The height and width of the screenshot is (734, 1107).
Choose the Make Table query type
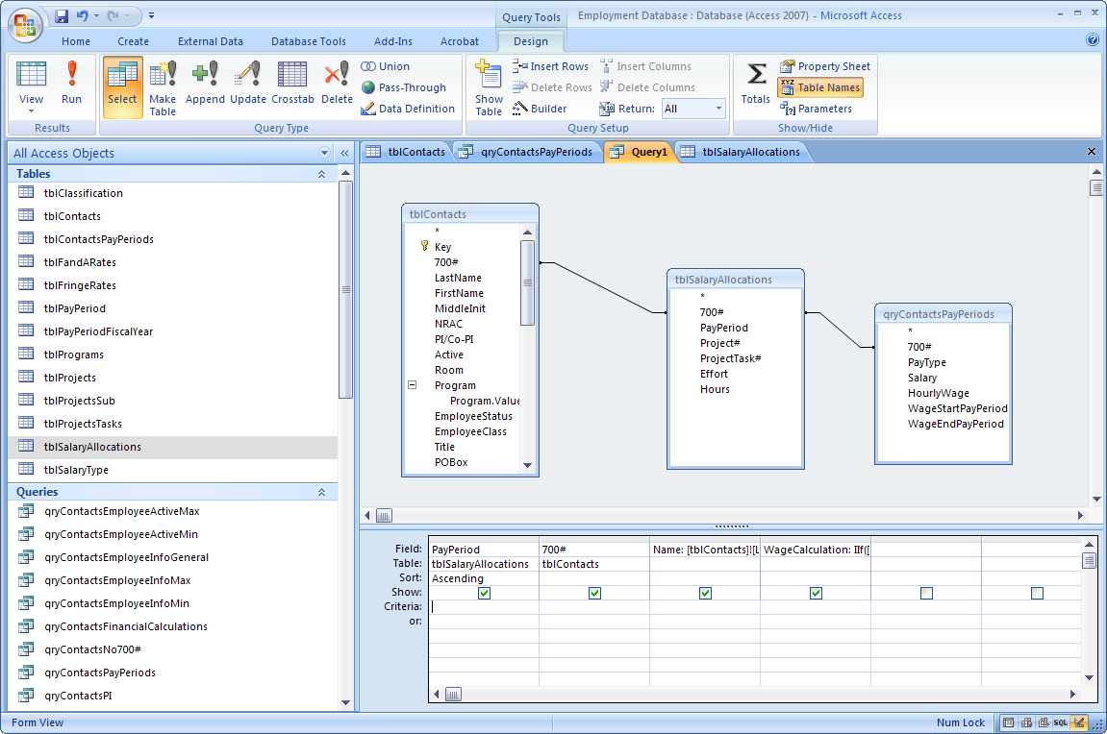coord(163,87)
